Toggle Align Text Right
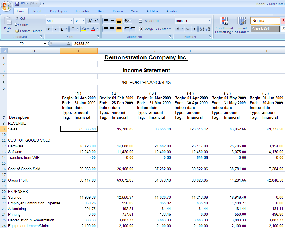The width and height of the screenshot is (285, 228). click(x=119, y=29)
